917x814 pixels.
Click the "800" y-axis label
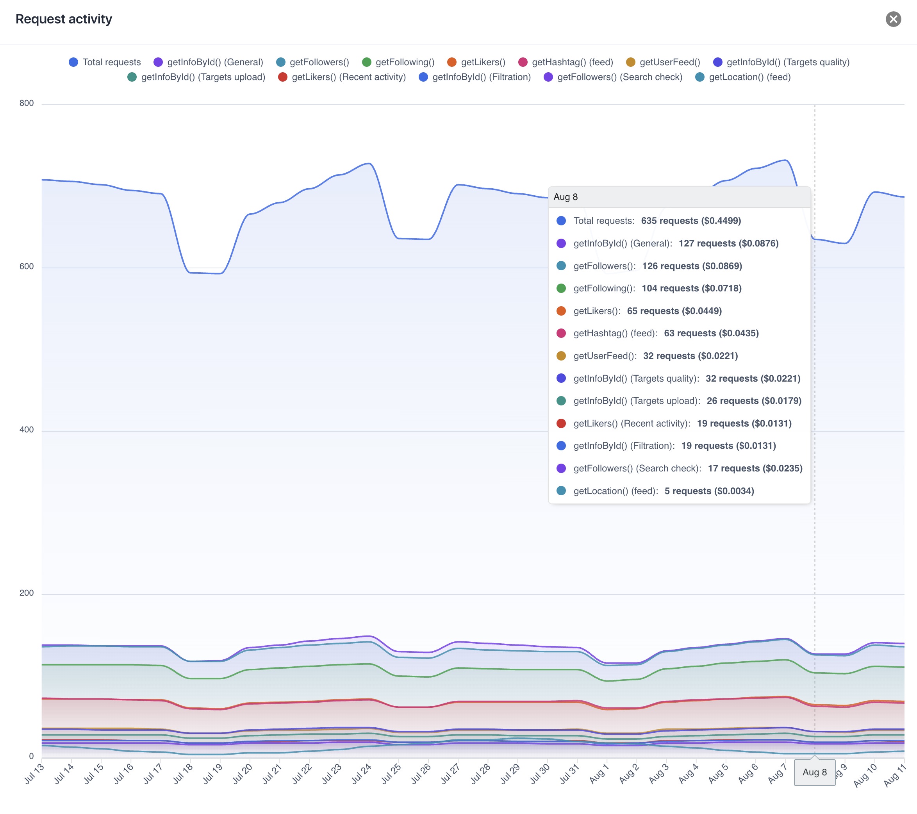[27, 103]
